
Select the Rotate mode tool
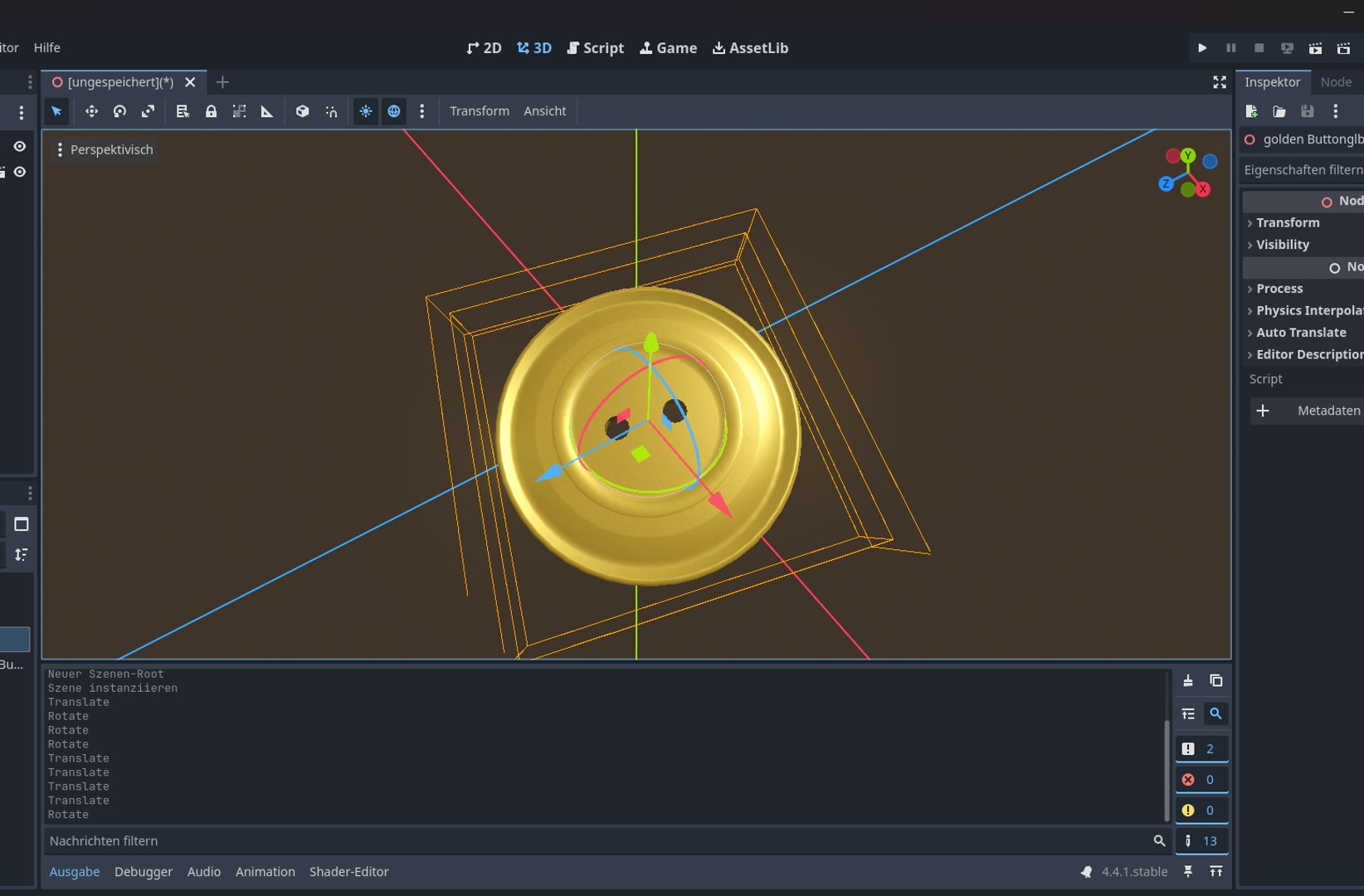119,111
